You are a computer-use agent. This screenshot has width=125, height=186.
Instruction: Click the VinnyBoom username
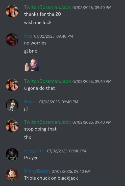pos(37,171)
